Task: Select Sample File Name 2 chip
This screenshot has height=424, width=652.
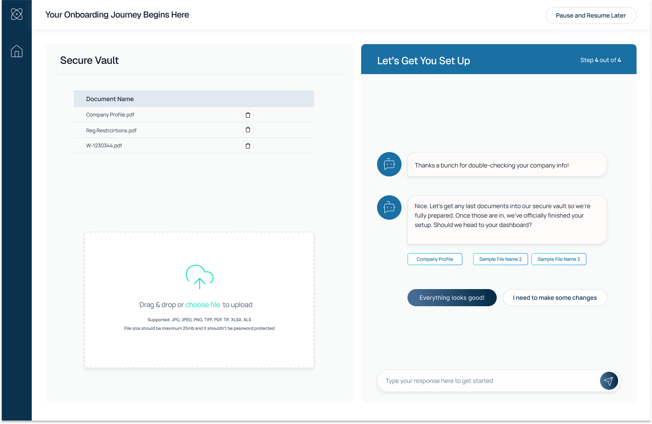Action: [x=500, y=259]
